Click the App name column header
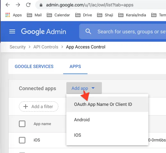Screen dimensions: 166x153 coord(42,124)
